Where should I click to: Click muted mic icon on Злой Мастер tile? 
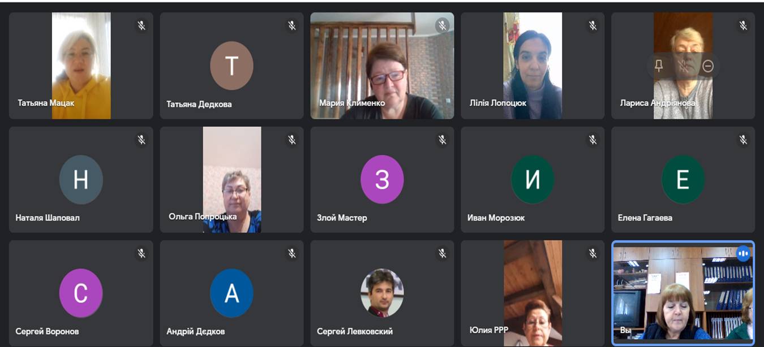click(x=443, y=140)
